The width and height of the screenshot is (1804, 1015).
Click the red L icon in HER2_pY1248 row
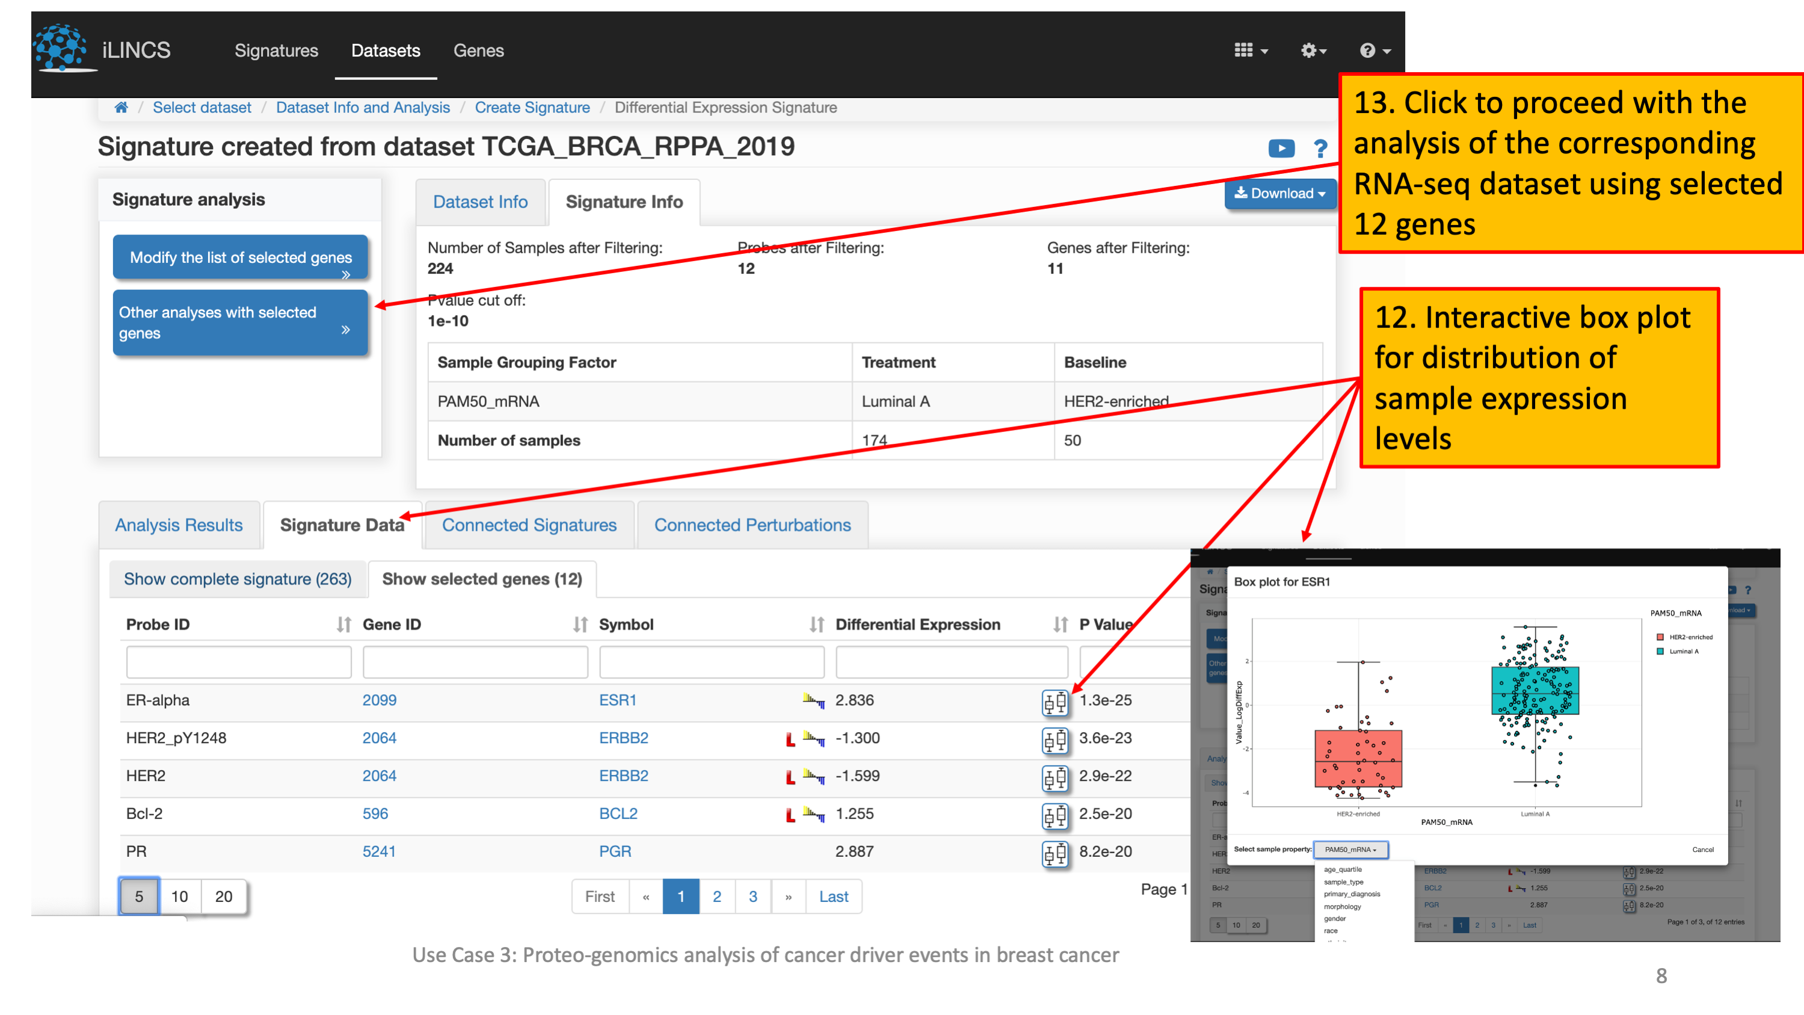(x=790, y=739)
